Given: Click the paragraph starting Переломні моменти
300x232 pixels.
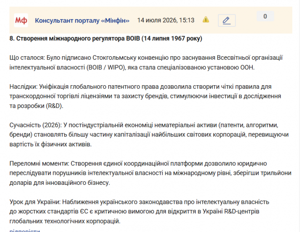Looking at the screenshot, I should pos(150,173).
